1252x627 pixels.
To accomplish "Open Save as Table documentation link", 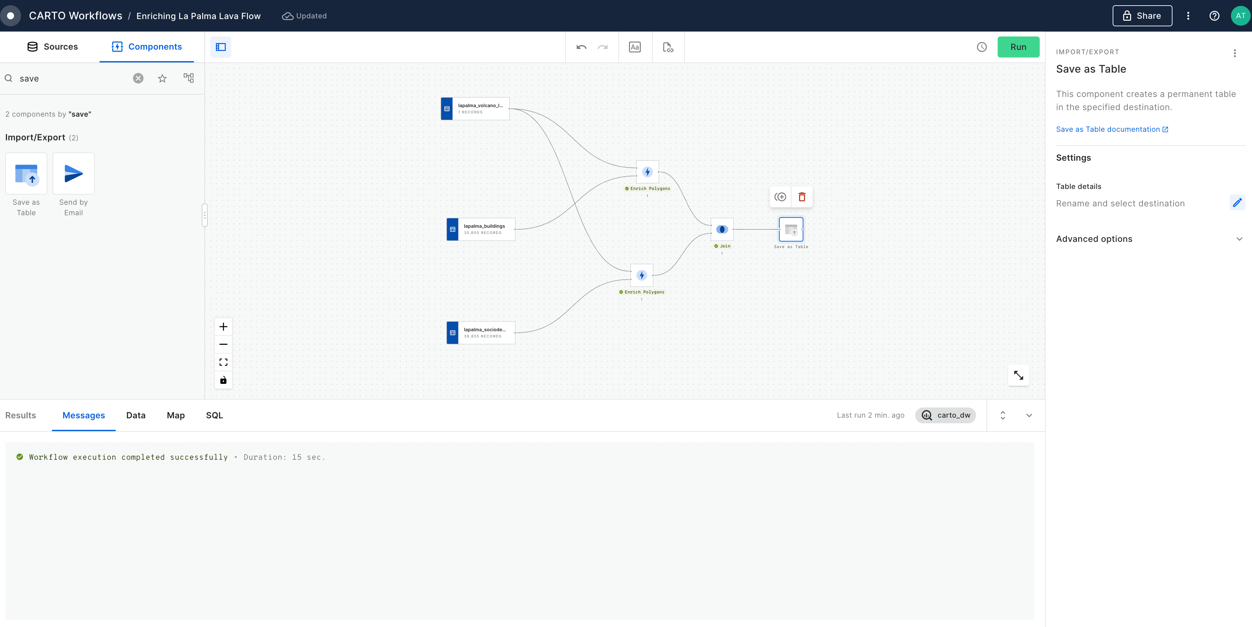I will click(1112, 129).
